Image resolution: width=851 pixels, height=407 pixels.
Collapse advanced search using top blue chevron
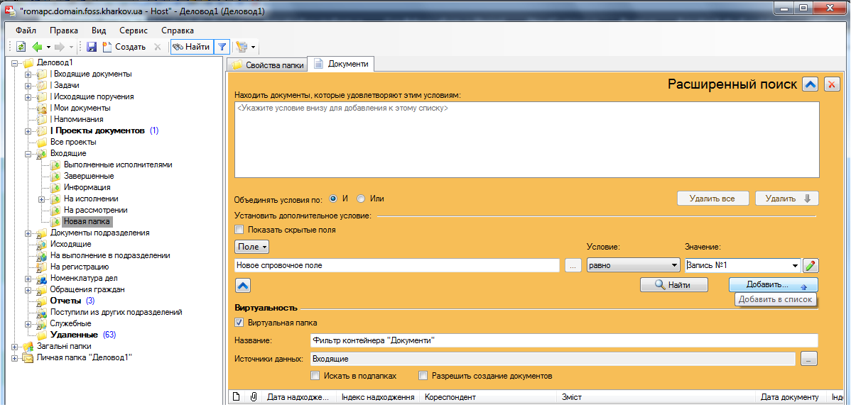click(810, 84)
